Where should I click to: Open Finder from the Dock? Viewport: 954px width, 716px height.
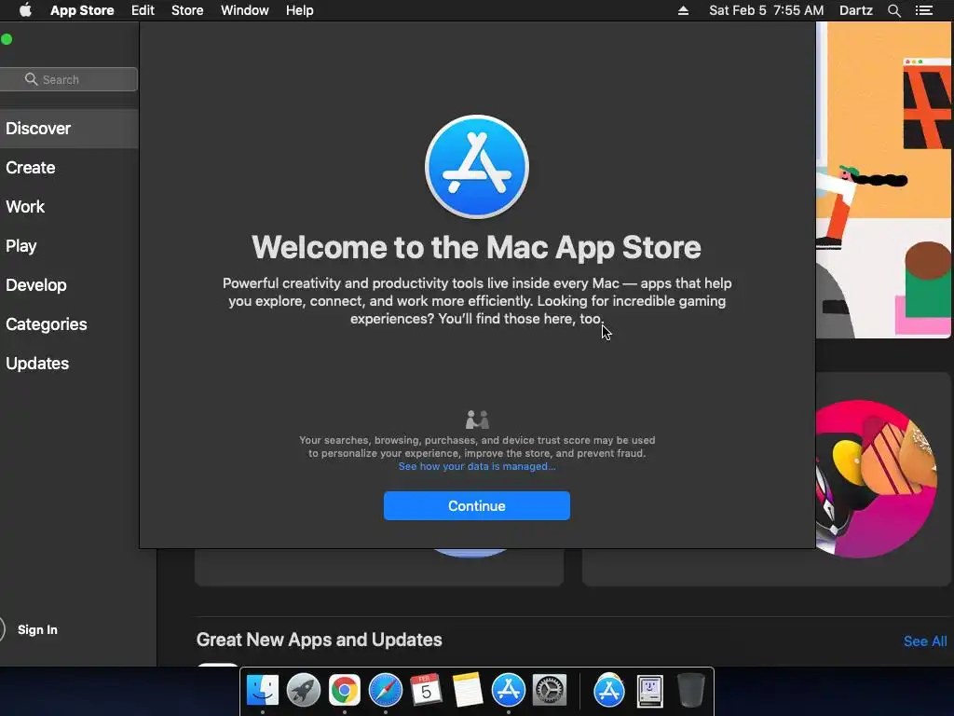(x=262, y=690)
